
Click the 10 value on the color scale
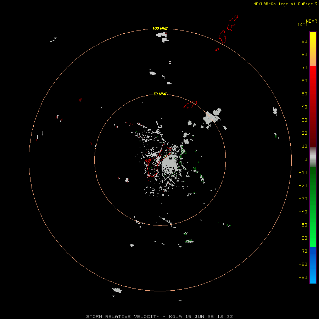click(304, 146)
